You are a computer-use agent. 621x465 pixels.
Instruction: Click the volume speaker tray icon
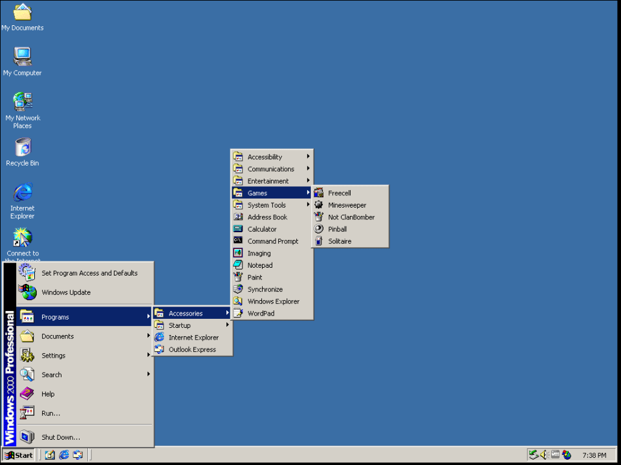tap(545, 455)
